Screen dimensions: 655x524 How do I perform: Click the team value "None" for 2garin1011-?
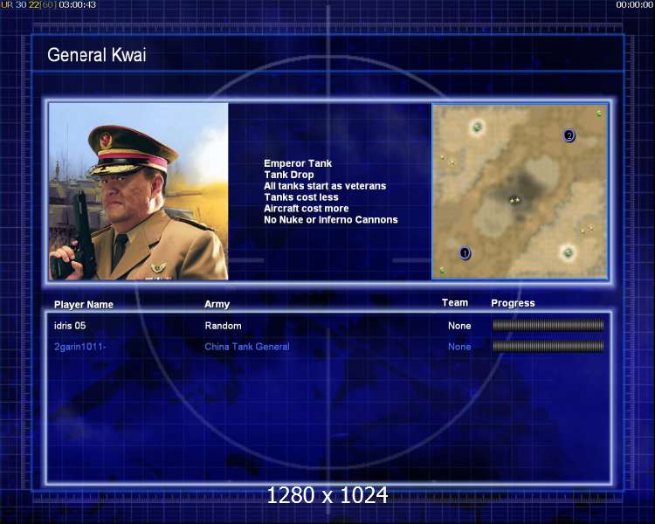point(459,347)
